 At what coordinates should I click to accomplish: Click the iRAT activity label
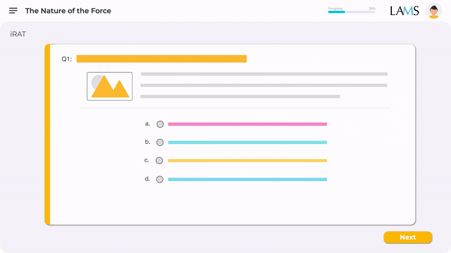click(x=18, y=34)
